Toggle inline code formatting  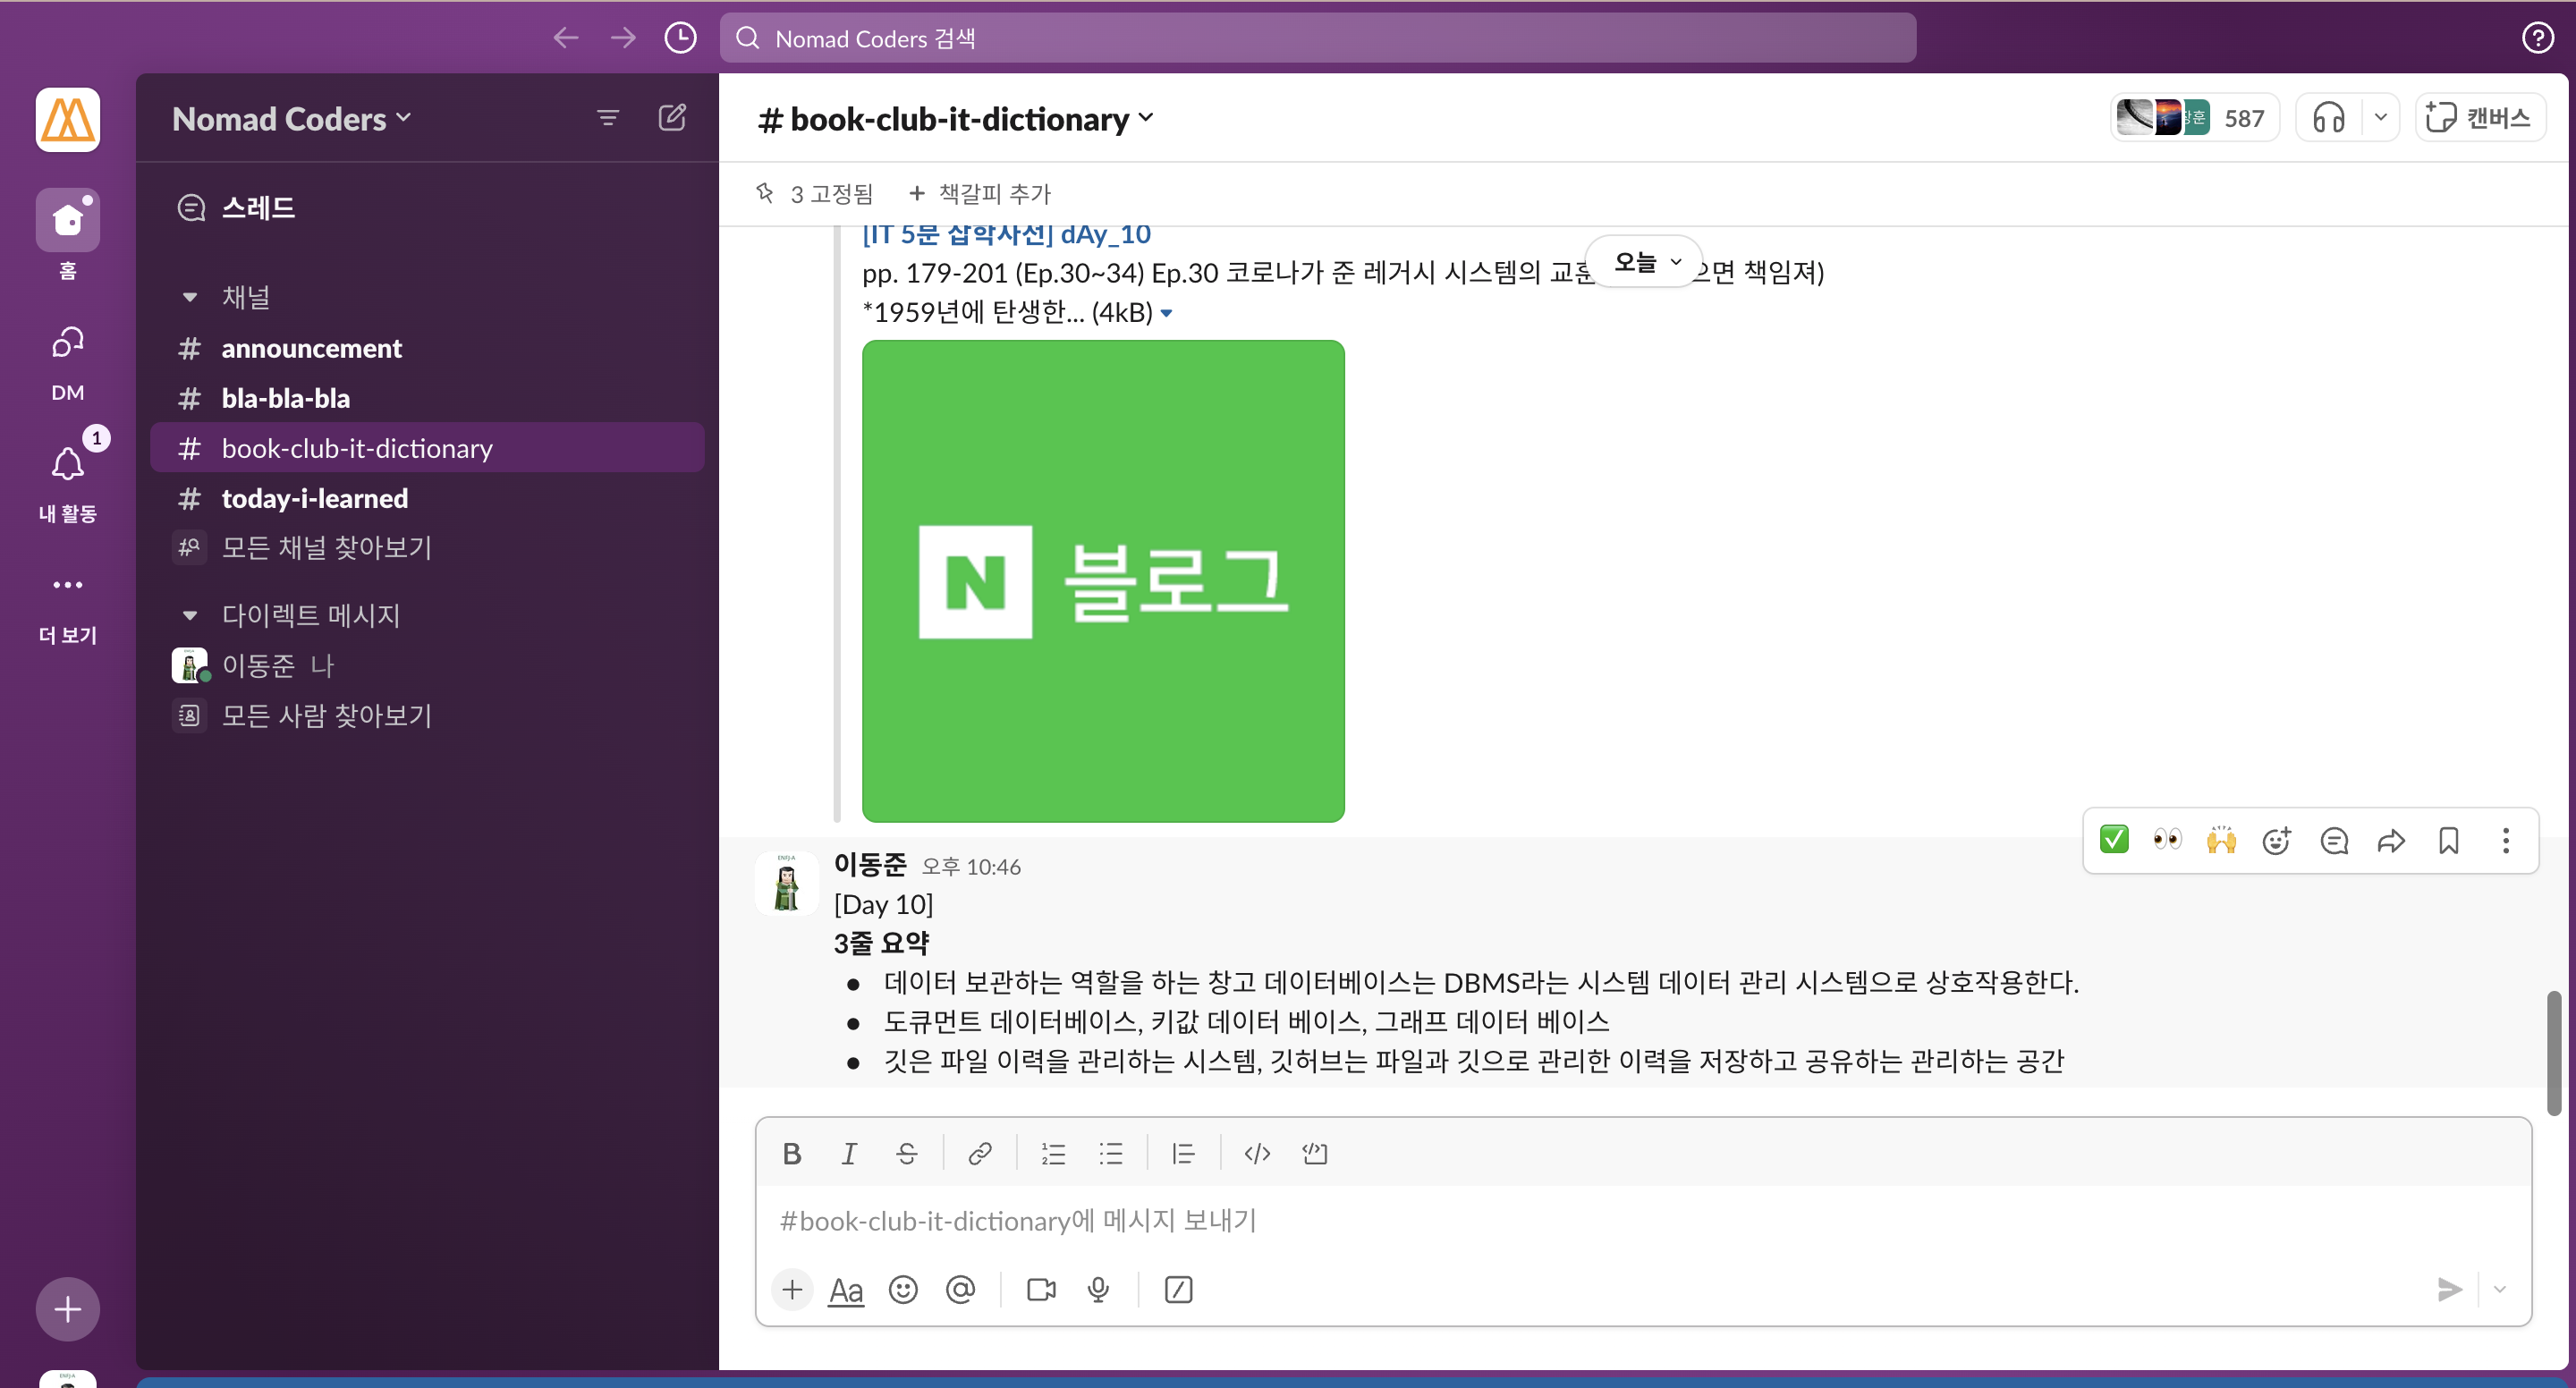1257,1154
